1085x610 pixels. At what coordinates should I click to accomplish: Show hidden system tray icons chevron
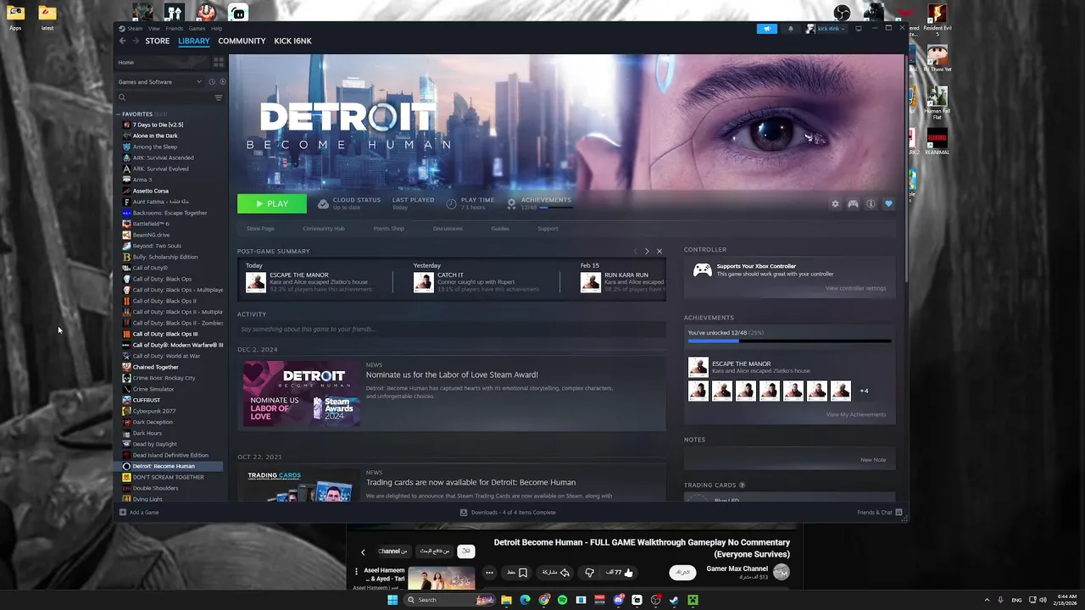click(987, 600)
